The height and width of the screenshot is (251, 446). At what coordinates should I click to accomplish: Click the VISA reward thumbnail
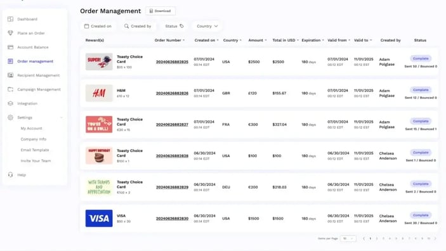99,218
